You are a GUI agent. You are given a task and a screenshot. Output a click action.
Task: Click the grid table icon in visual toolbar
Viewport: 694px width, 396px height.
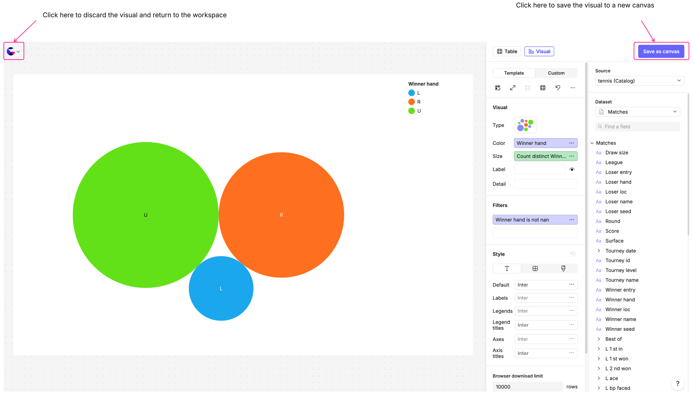(543, 88)
